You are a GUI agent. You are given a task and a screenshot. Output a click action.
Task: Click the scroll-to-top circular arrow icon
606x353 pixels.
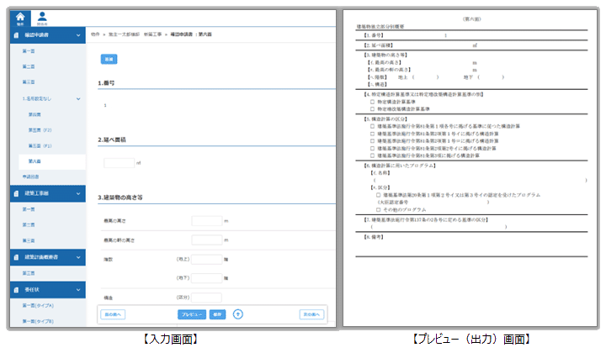[x=238, y=313]
